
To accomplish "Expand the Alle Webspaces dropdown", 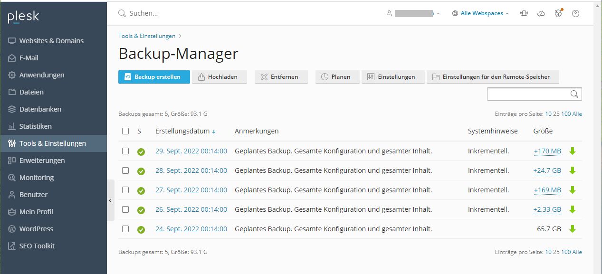I will [480, 13].
